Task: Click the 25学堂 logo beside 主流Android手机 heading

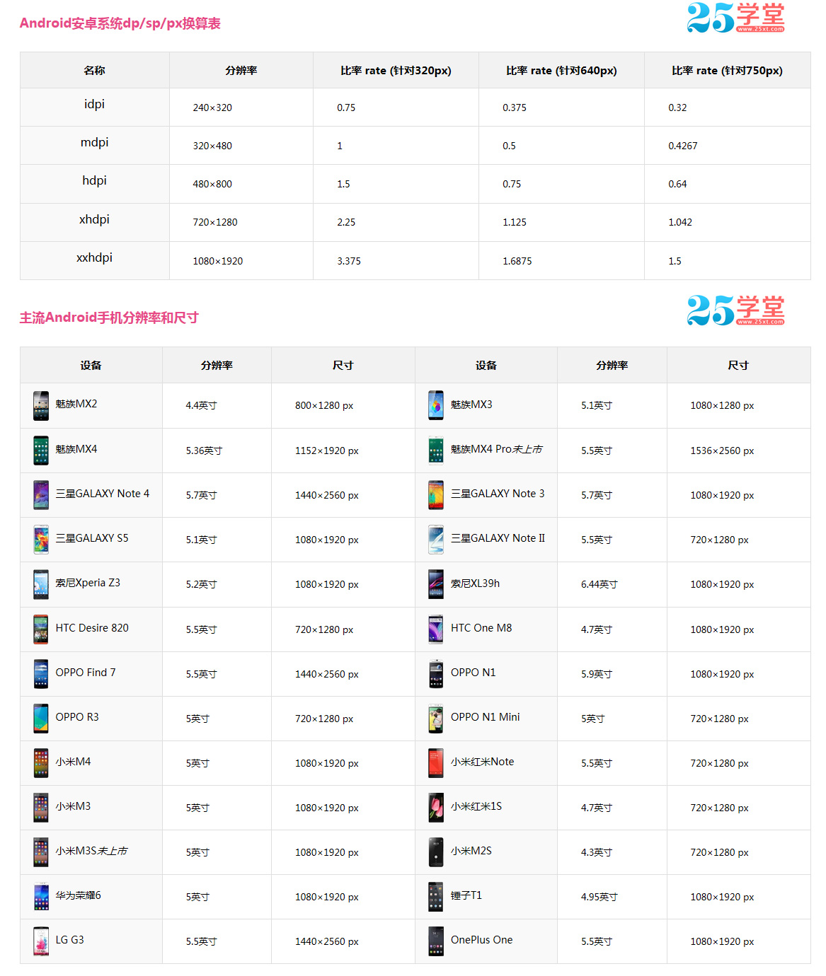Action: click(x=735, y=310)
